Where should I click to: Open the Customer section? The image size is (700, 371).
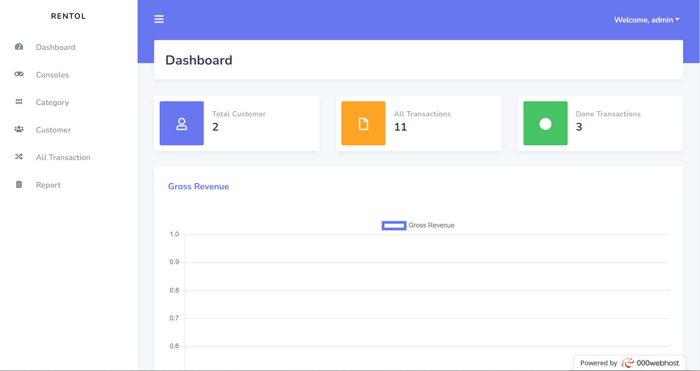click(53, 130)
